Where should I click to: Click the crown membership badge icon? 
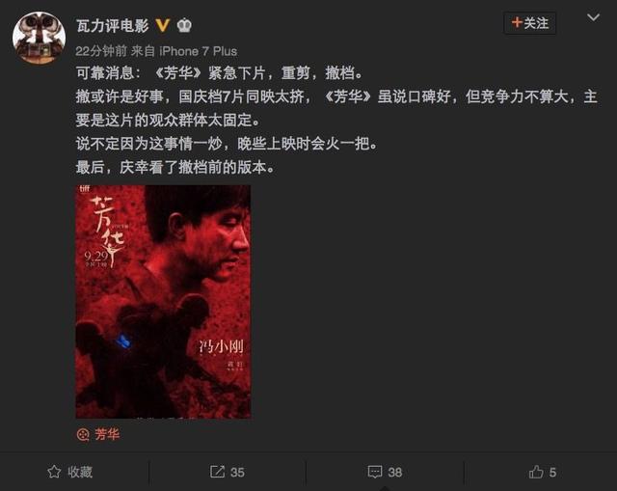[x=184, y=26]
